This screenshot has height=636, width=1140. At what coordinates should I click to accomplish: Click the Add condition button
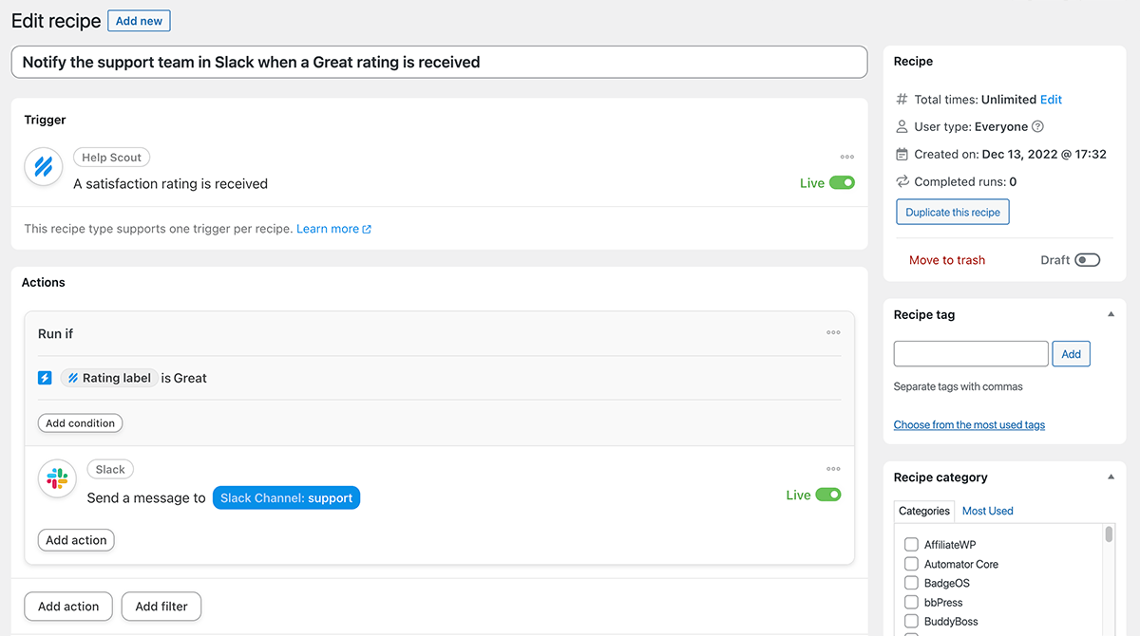(80, 423)
